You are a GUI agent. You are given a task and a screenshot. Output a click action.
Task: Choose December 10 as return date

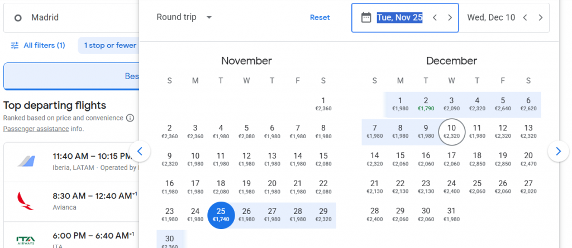(451, 132)
